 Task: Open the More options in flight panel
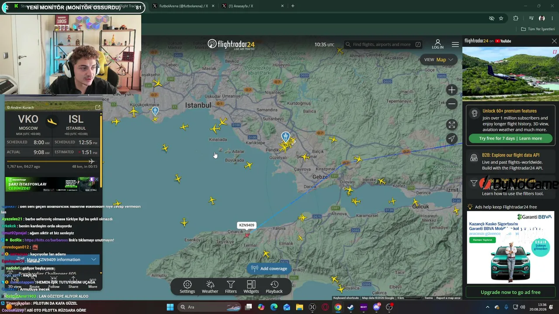click(x=93, y=283)
